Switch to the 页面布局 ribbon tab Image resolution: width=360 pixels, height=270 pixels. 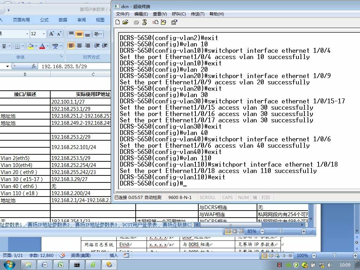21,20
